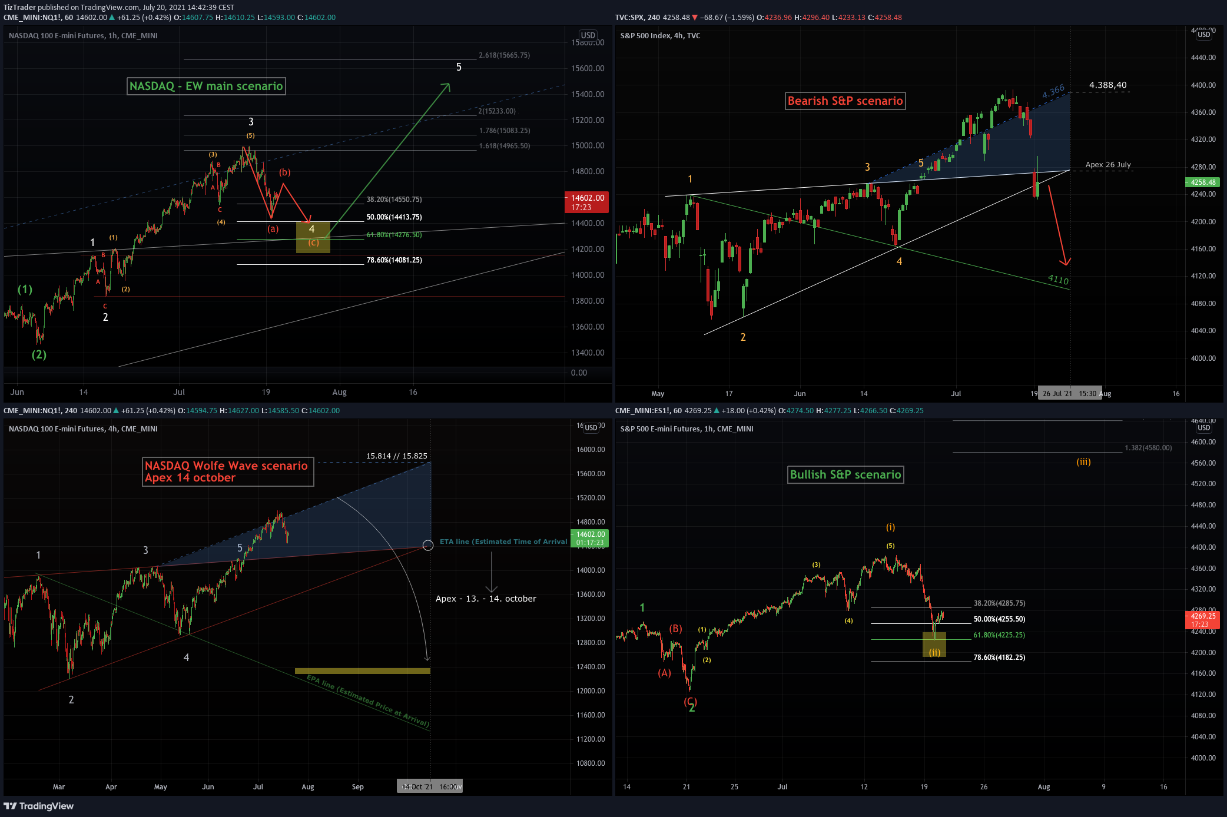
Task: Select the 50.00%(14413.75) retracement label
Action: [x=394, y=217]
